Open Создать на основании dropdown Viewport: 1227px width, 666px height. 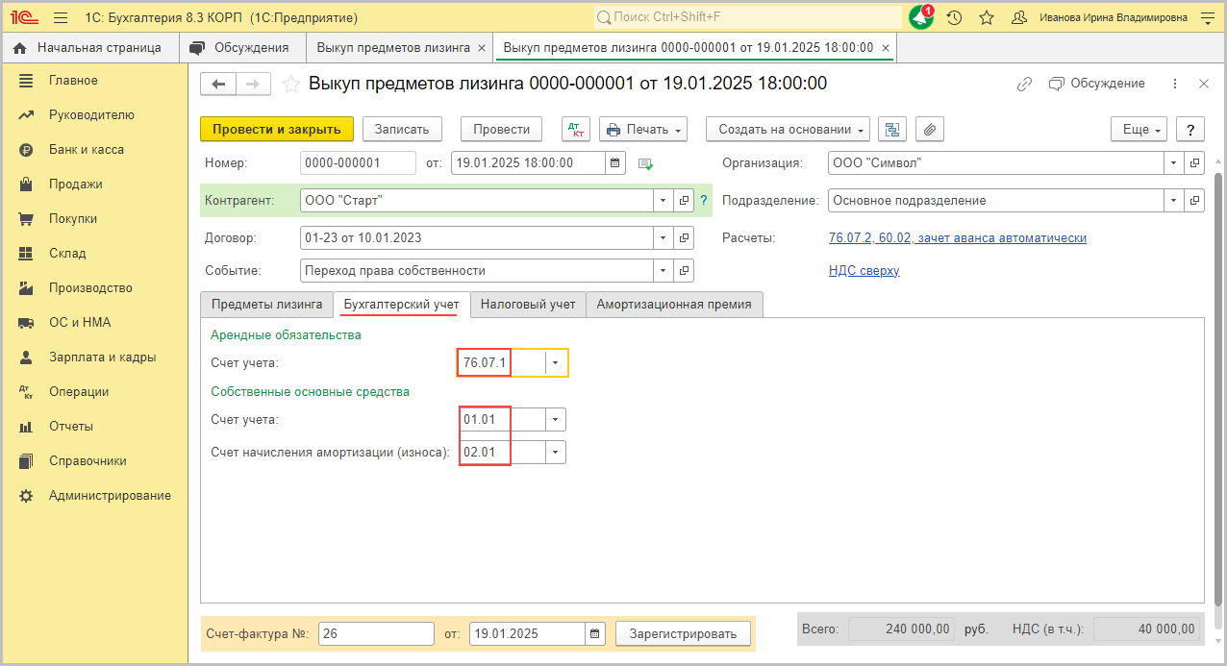tap(788, 129)
